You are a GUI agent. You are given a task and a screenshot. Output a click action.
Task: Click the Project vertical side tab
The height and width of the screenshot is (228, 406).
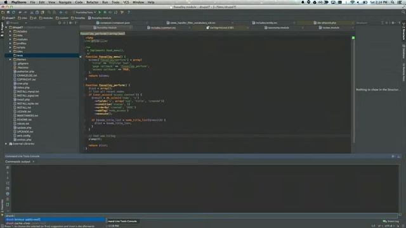pos(2,29)
